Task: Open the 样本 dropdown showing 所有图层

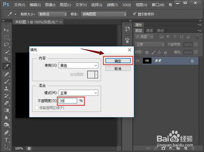Action: click(x=104, y=14)
